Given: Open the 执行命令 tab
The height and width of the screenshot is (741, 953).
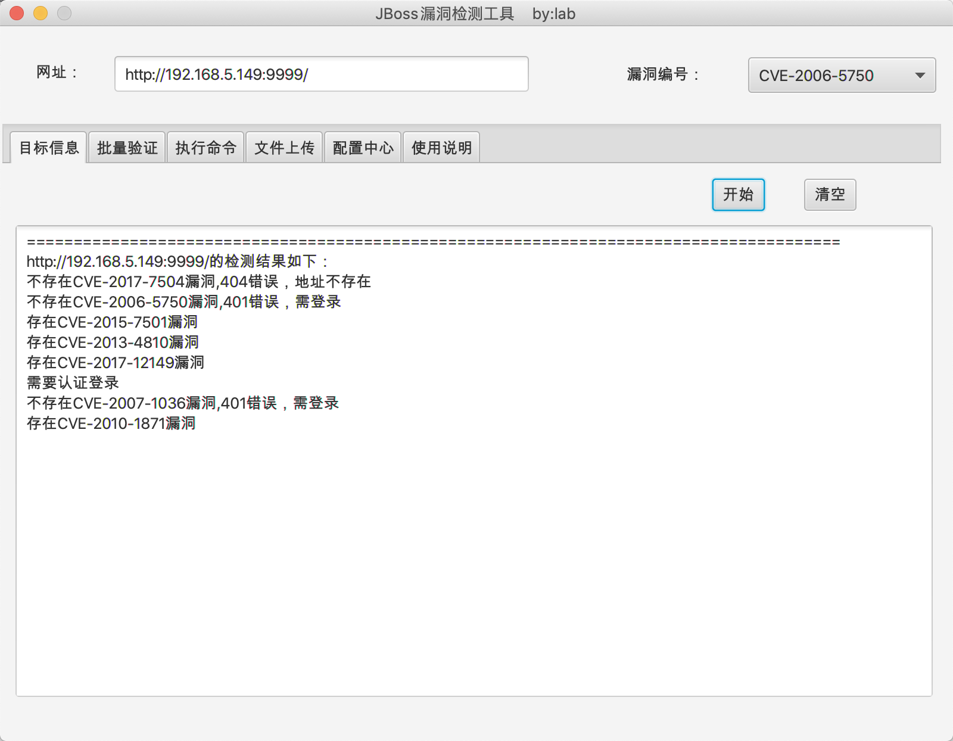Looking at the screenshot, I should point(205,147).
